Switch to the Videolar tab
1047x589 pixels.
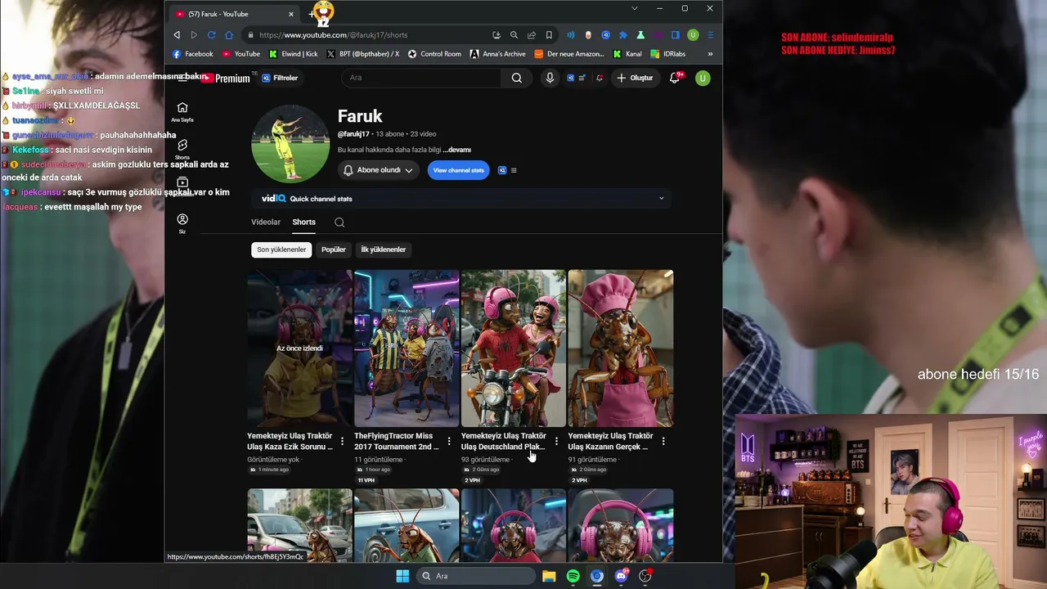266,223
